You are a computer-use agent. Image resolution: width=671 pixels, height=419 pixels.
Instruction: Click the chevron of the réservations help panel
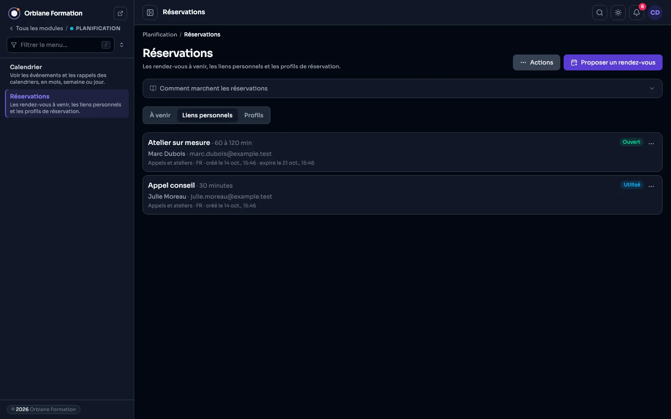(x=652, y=88)
